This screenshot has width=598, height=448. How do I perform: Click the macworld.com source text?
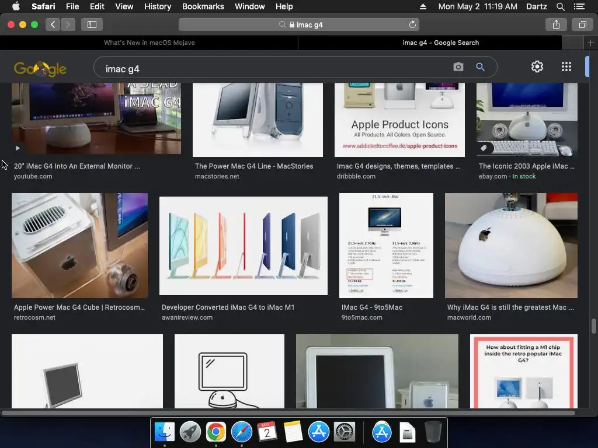[x=469, y=317]
